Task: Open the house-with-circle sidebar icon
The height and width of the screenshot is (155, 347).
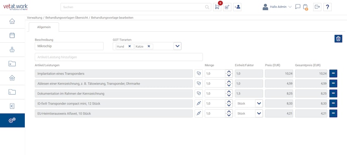Action: click(12, 78)
